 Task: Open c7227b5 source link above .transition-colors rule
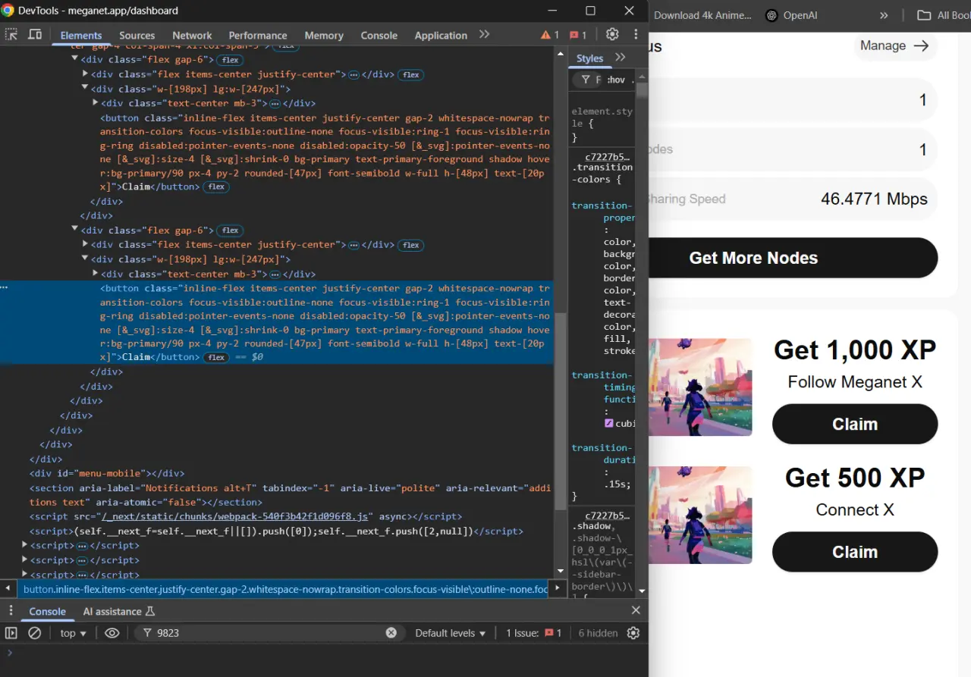pos(607,155)
